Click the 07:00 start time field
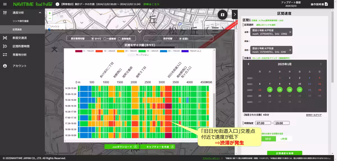 262,123
